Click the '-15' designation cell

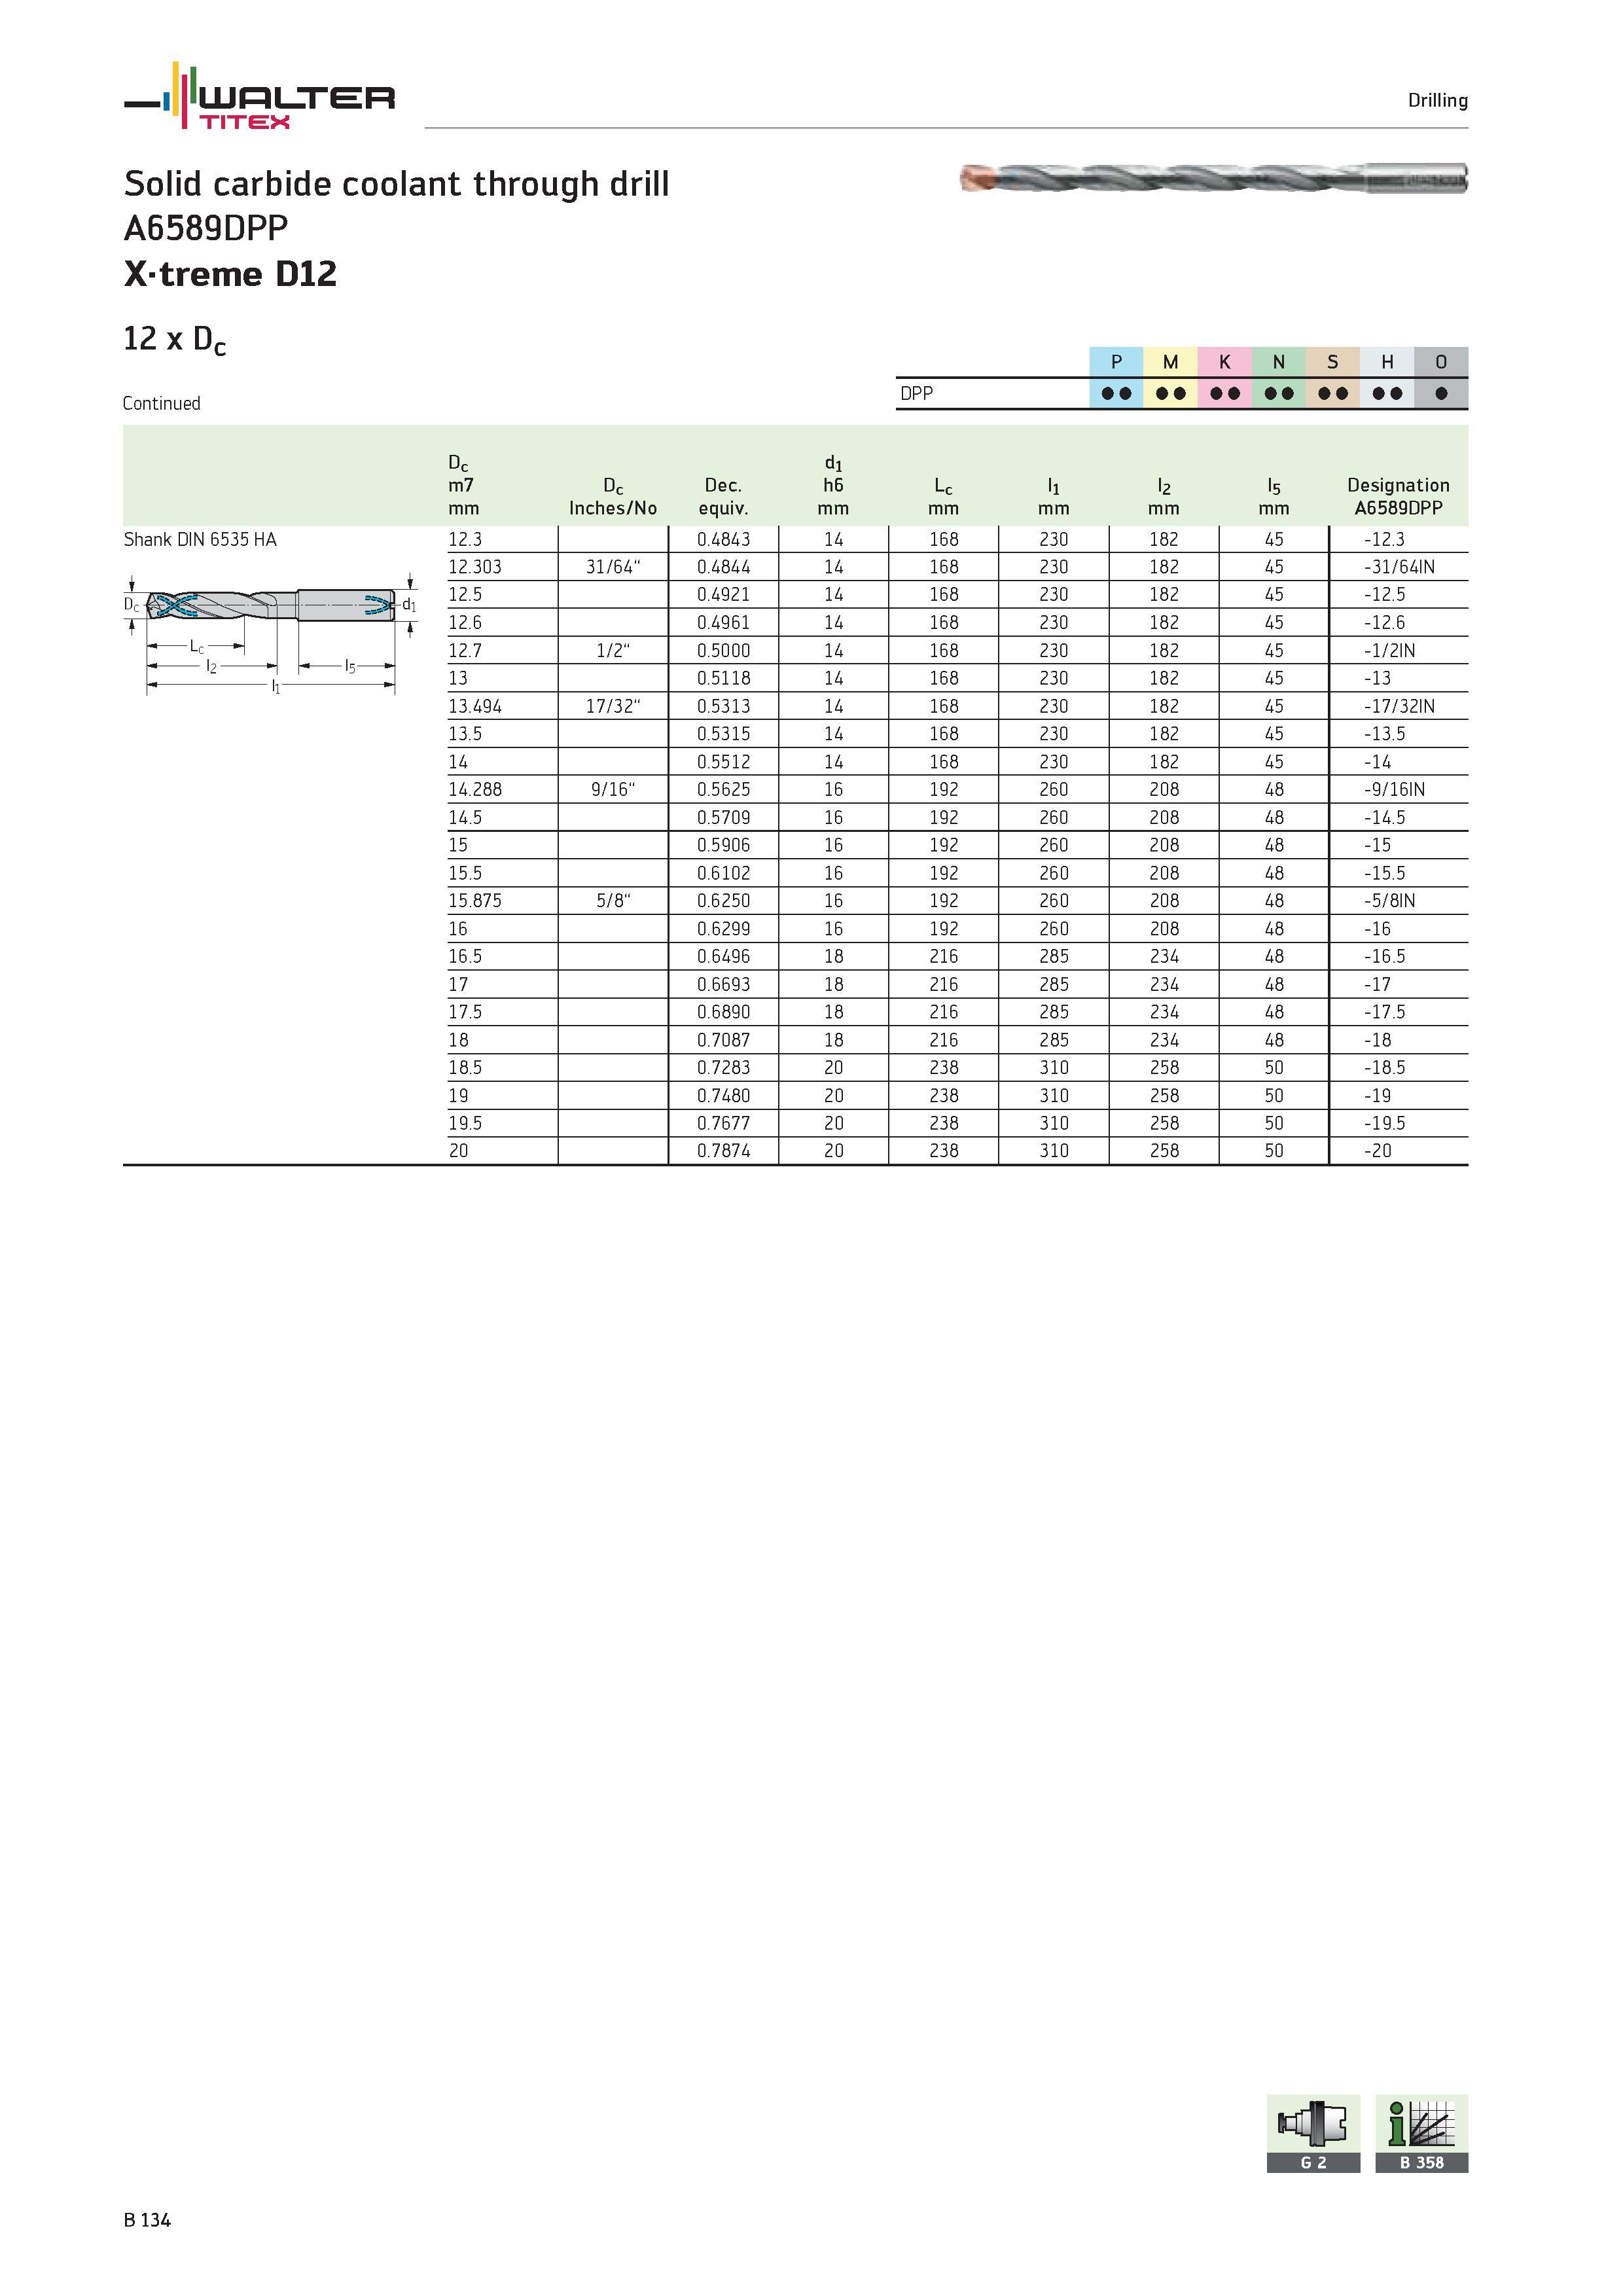1377,845
